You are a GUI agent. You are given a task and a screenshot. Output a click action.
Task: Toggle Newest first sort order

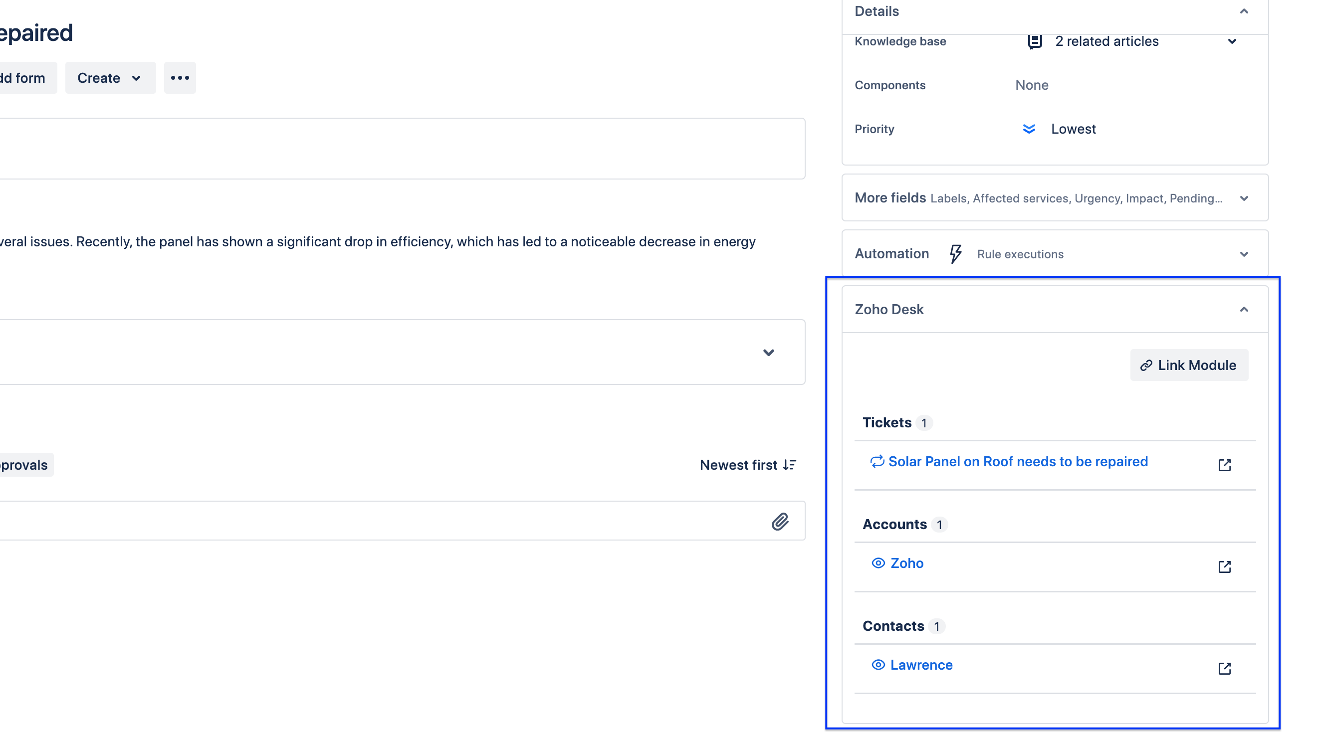[x=747, y=465]
